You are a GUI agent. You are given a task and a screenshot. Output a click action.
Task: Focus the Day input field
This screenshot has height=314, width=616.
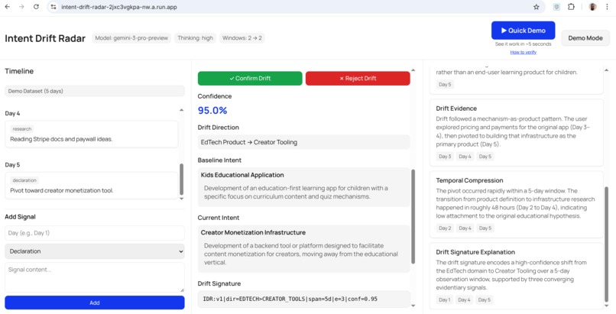pyautogui.click(x=94, y=233)
